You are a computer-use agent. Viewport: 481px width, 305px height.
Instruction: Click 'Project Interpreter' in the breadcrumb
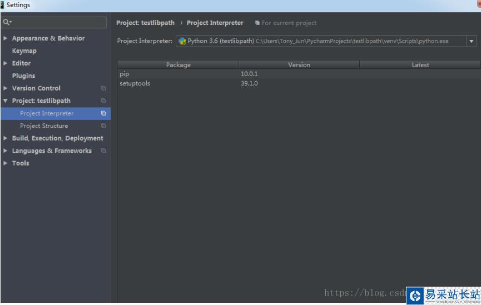coord(215,23)
